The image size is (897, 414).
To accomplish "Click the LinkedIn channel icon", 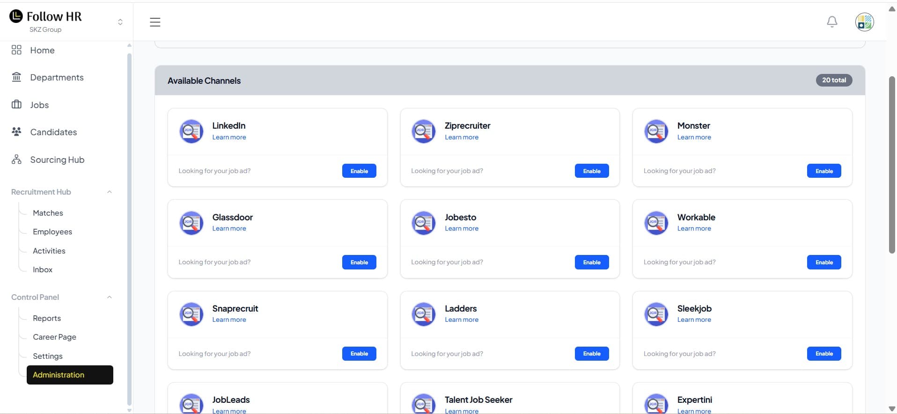I will tap(191, 131).
